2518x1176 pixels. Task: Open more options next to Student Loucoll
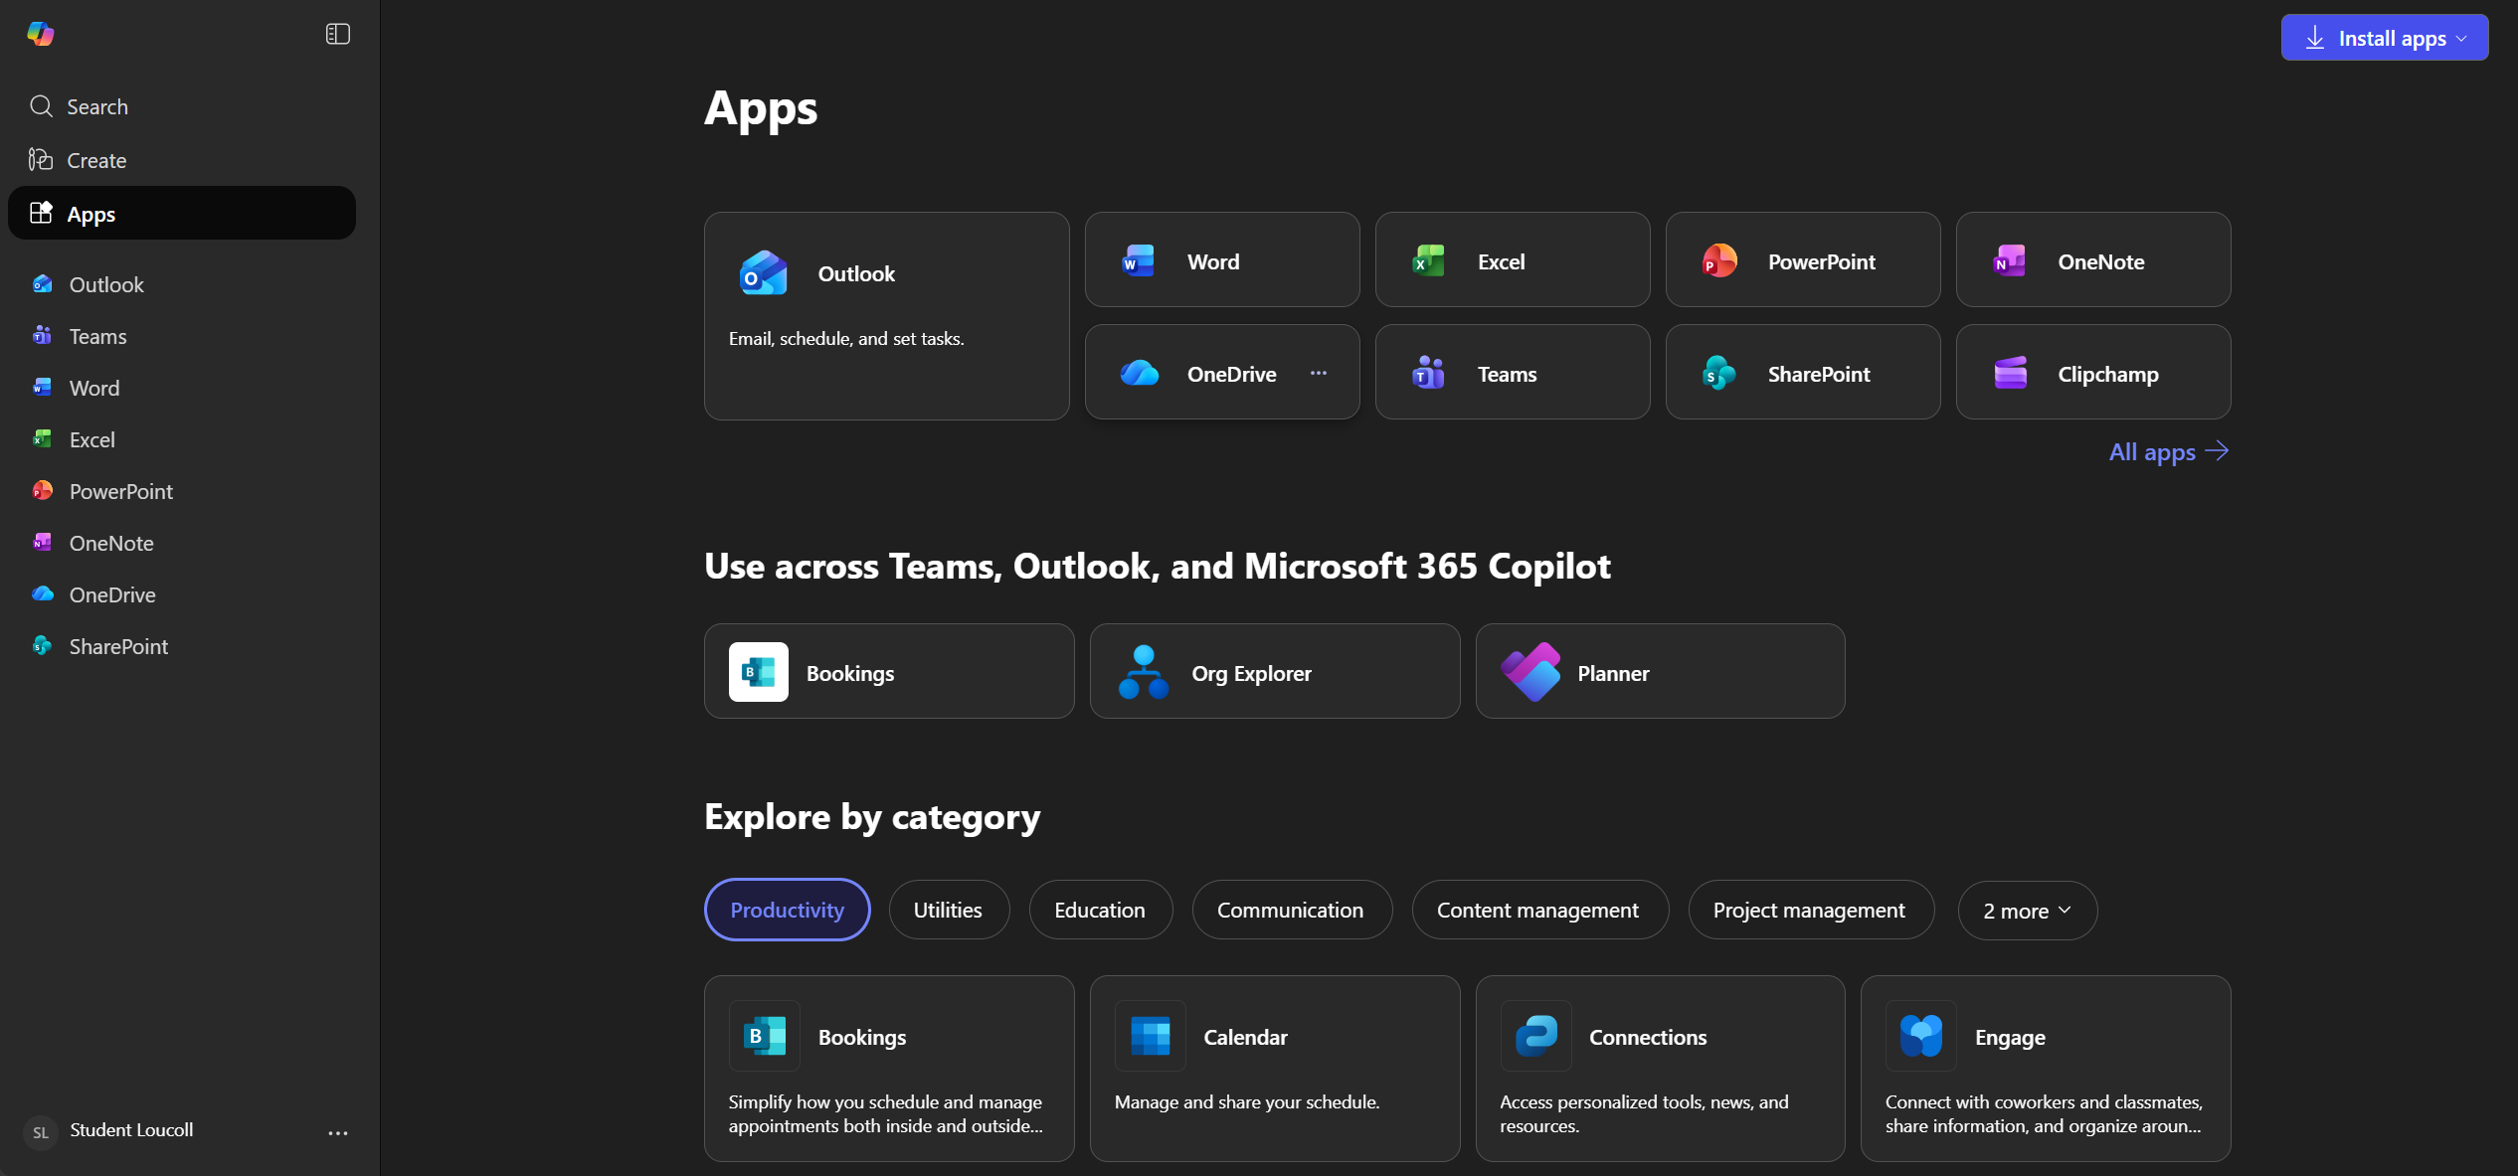pyautogui.click(x=338, y=1132)
